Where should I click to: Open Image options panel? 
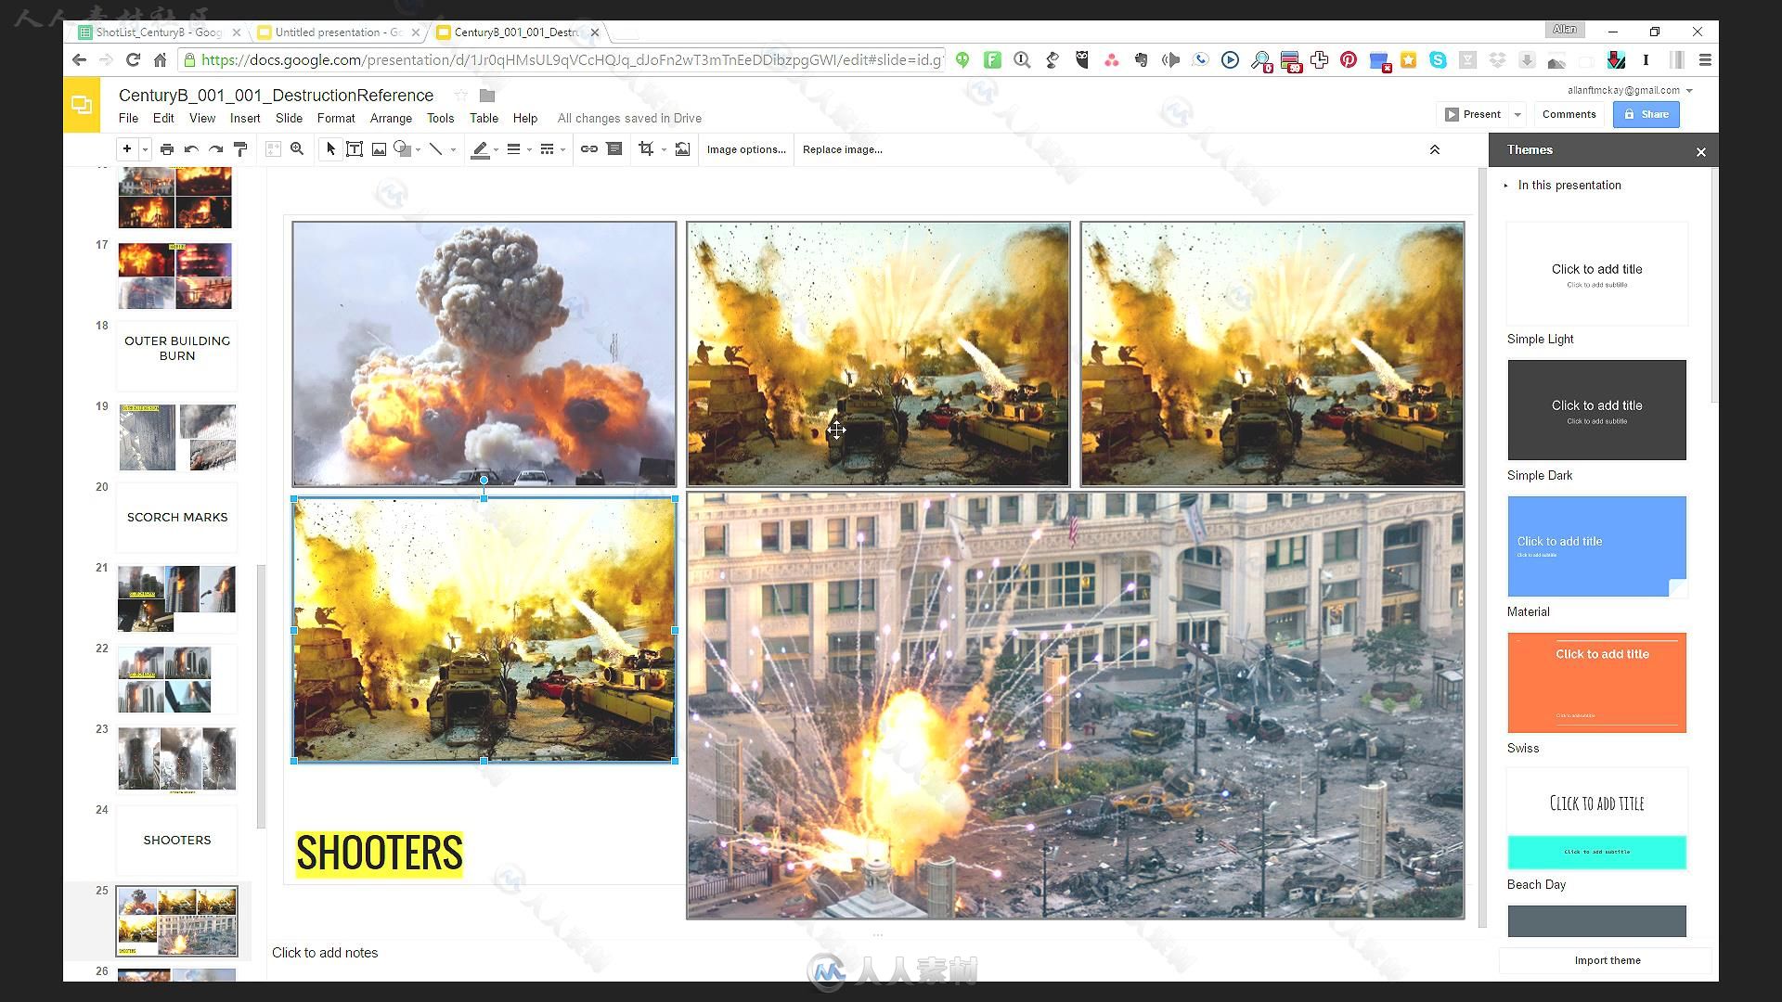(x=746, y=149)
